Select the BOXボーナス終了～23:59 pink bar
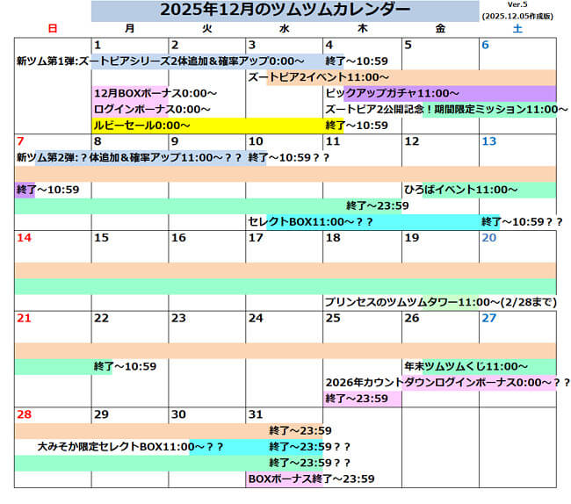The height and width of the screenshot is (504, 571). (x=310, y=479)
